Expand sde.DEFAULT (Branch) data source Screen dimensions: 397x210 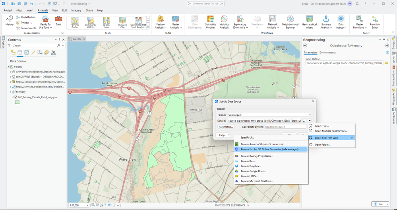click(11, 76)
